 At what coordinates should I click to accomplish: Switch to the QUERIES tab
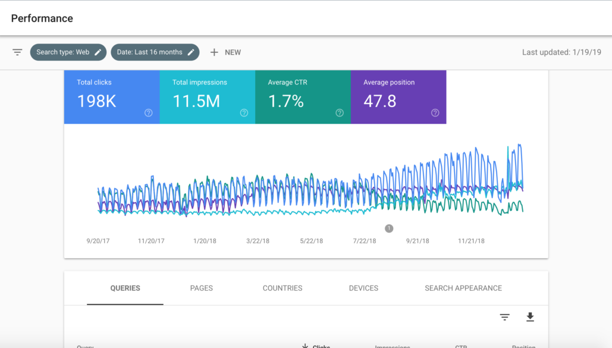click(x=125, y=289)
